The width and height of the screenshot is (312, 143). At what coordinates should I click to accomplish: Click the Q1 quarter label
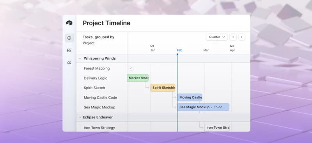point(152,46)
